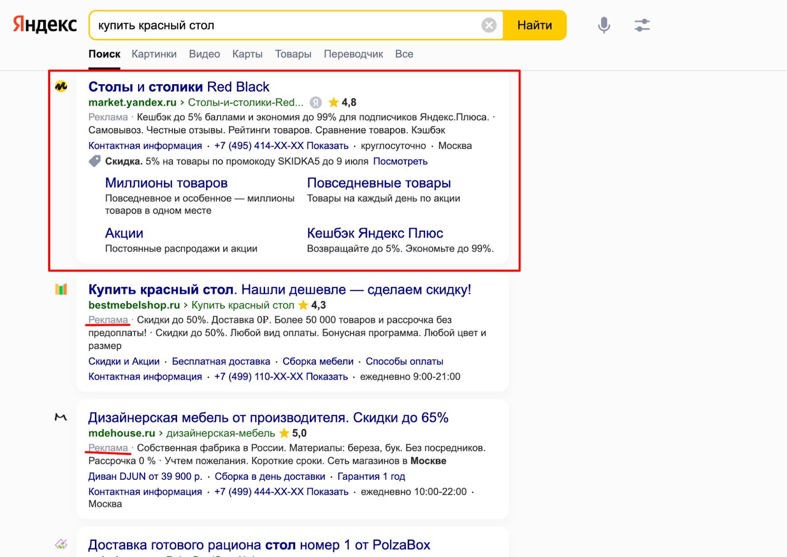This screenshot has height=557, width=787.
Task: Open Миллионы товаров sitelink
Action: pyautogui.click(x=166, y=183)
